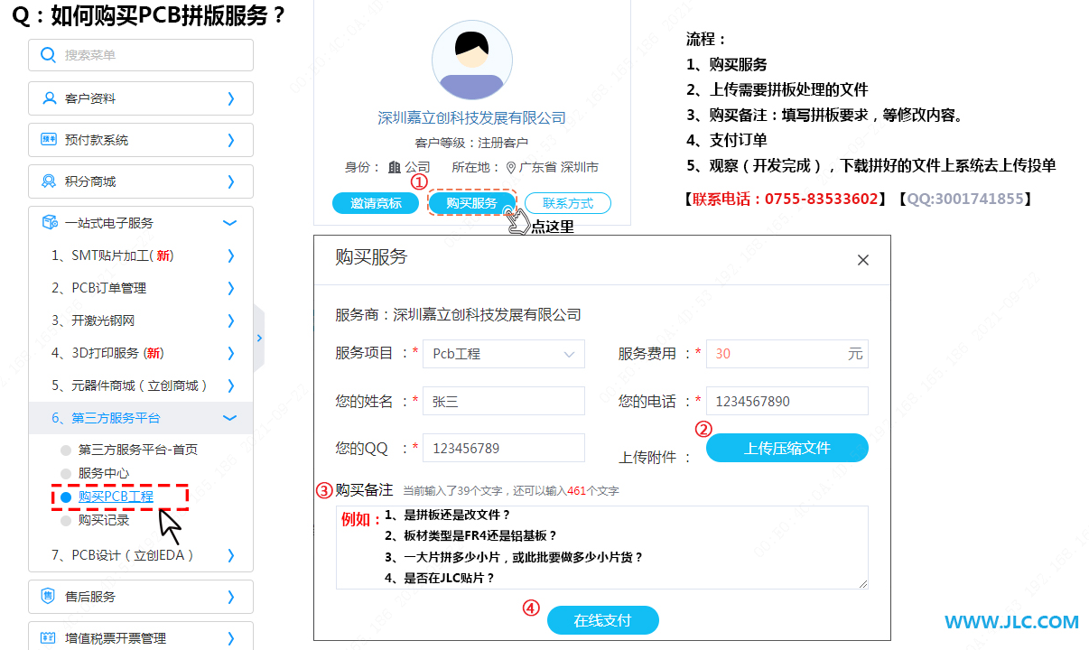The image size is (1089, 650).
Task: Click the 增值税票开票管理 icon
Action: 49,638
